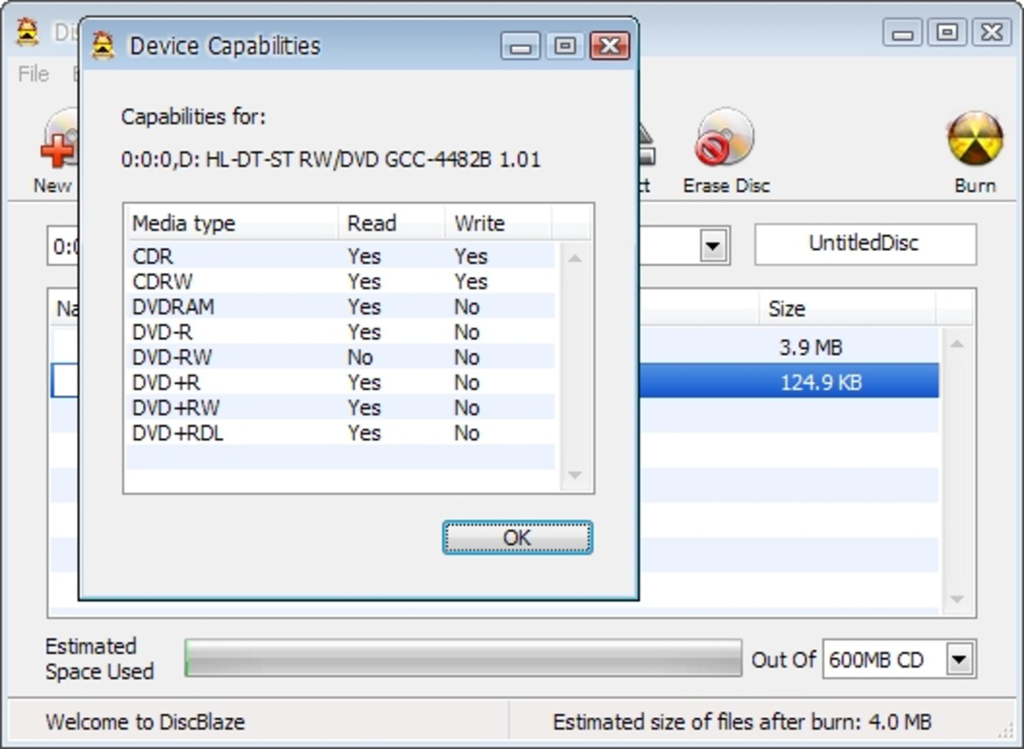
Task: Select the CDRW row
Action: [341, 282]
